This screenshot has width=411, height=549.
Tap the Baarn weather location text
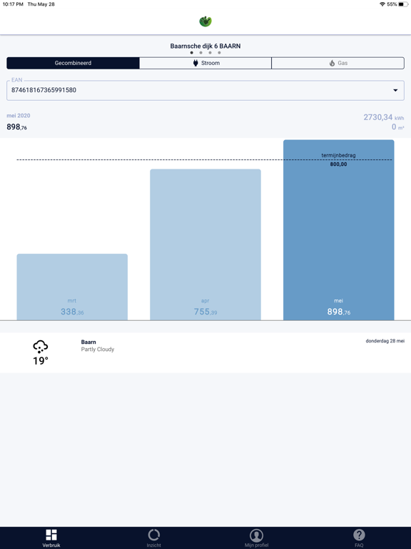pos(88,342)
